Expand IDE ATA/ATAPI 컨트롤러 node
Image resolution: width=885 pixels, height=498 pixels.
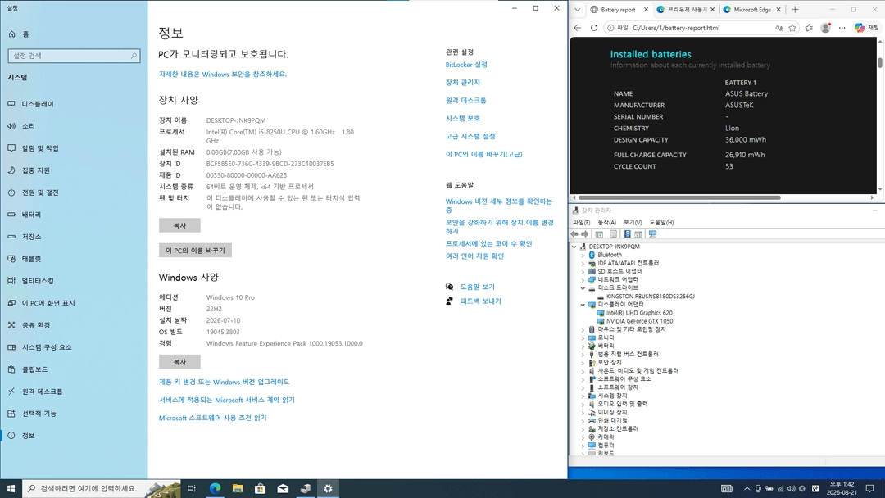583,264
